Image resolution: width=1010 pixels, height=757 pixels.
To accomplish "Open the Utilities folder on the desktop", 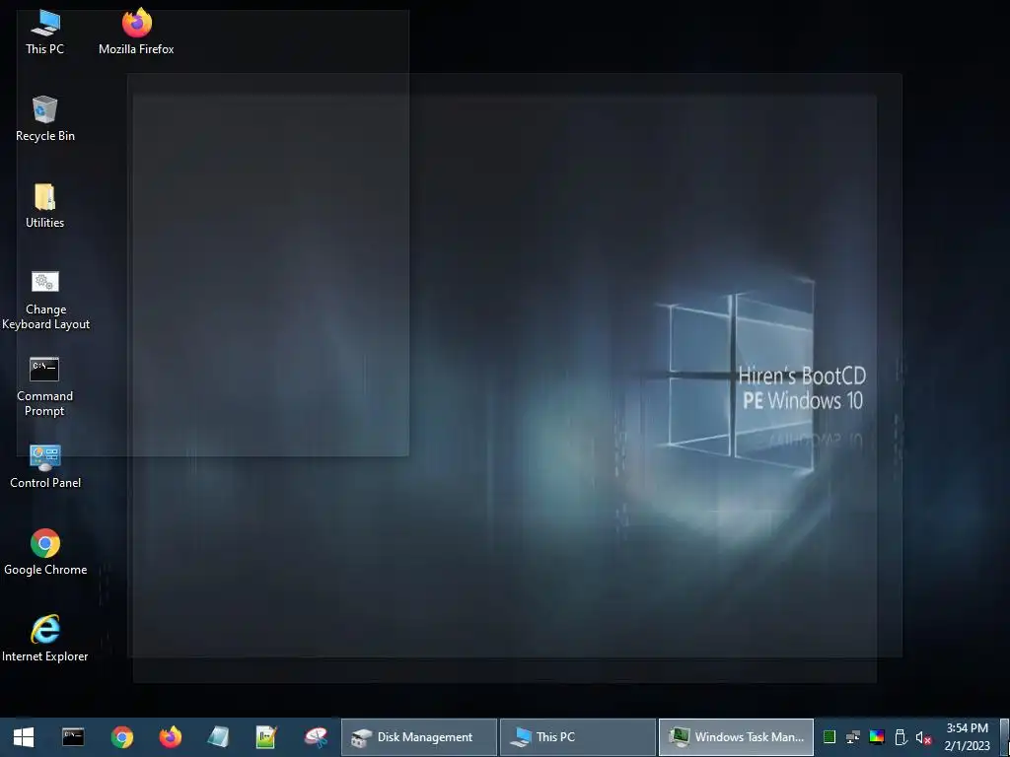I will [x=45, y=205].
